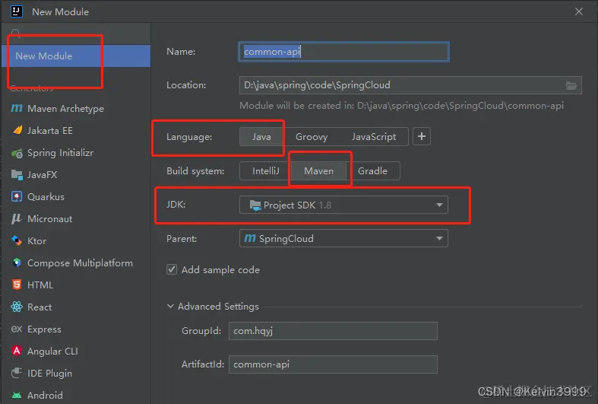Click the Quarkus generator icon
The height and width of the screenshot is (404, 598).
click(x=17, y=196)
